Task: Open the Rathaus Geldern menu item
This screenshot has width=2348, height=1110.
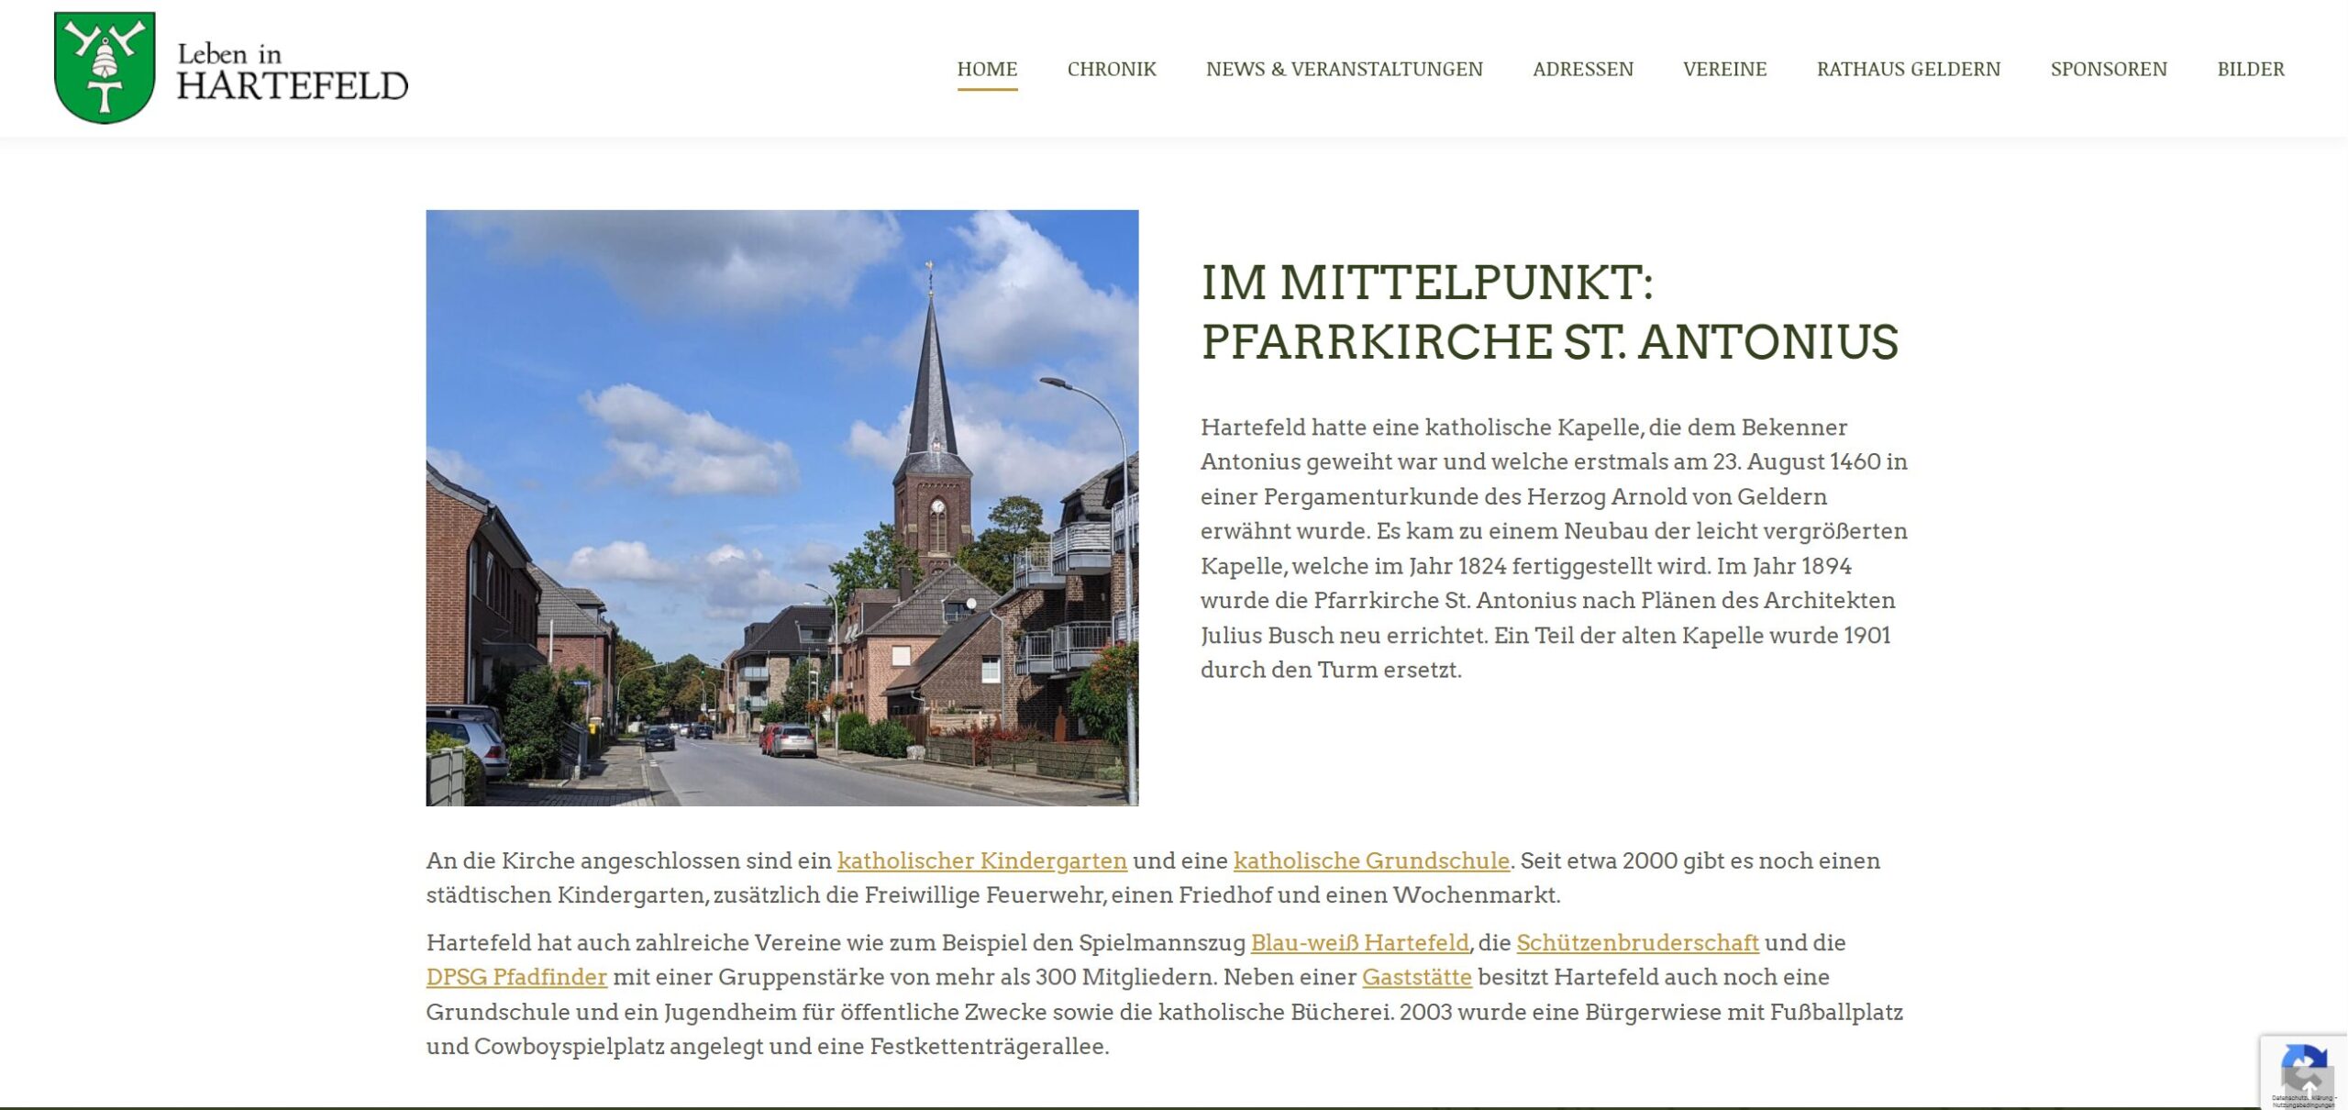Action: (1908, 69)
